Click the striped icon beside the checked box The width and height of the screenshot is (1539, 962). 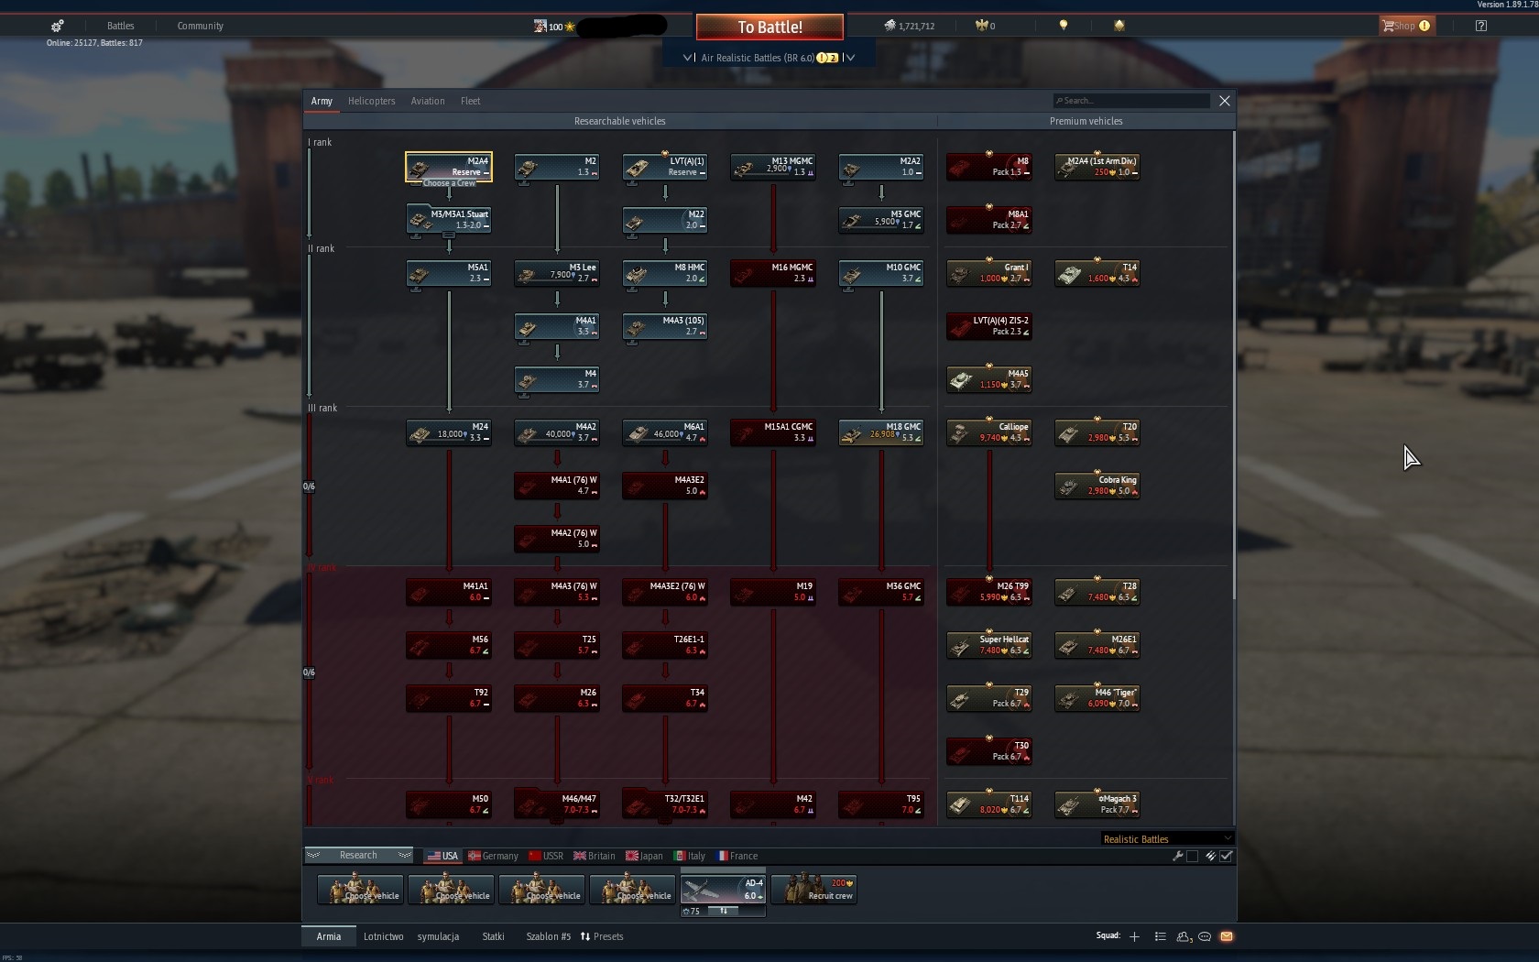1210,856
